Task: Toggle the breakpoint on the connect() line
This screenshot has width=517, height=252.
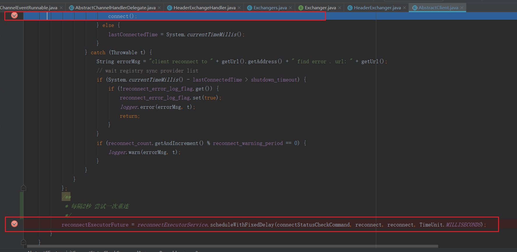Action: (14, 15)
